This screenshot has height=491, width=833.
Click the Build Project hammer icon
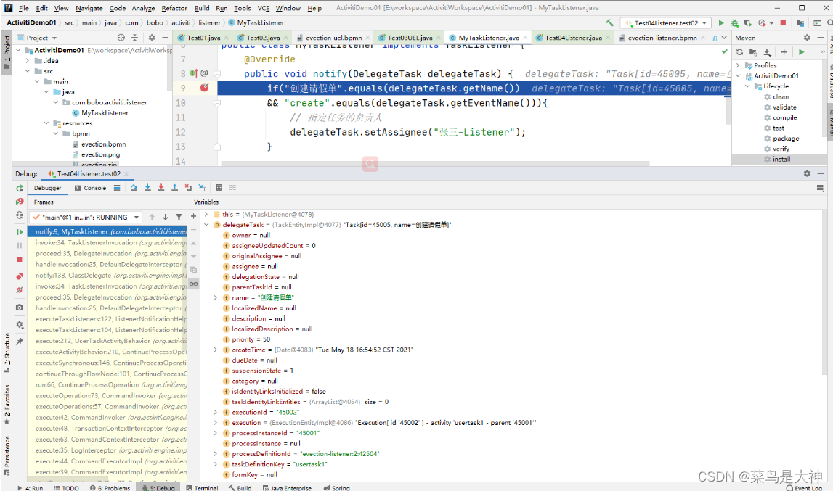[609, 22]
